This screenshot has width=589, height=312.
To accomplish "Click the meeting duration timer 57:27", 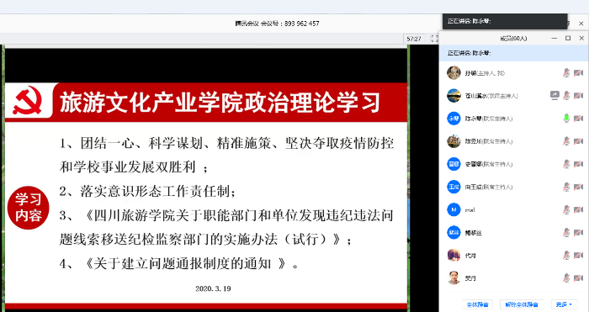I will tap(414, 39).
